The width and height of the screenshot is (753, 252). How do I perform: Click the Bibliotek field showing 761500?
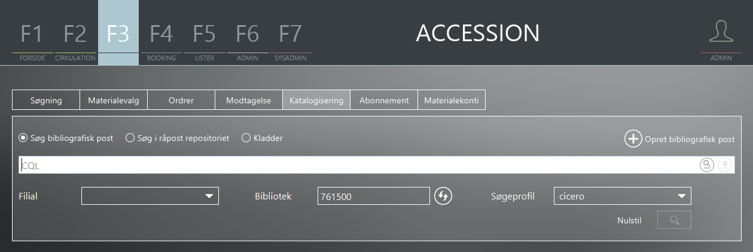(374, 196)
